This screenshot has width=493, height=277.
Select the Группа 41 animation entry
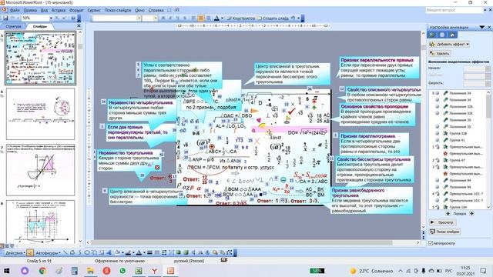pyautogui.click(x=458, y=140)
